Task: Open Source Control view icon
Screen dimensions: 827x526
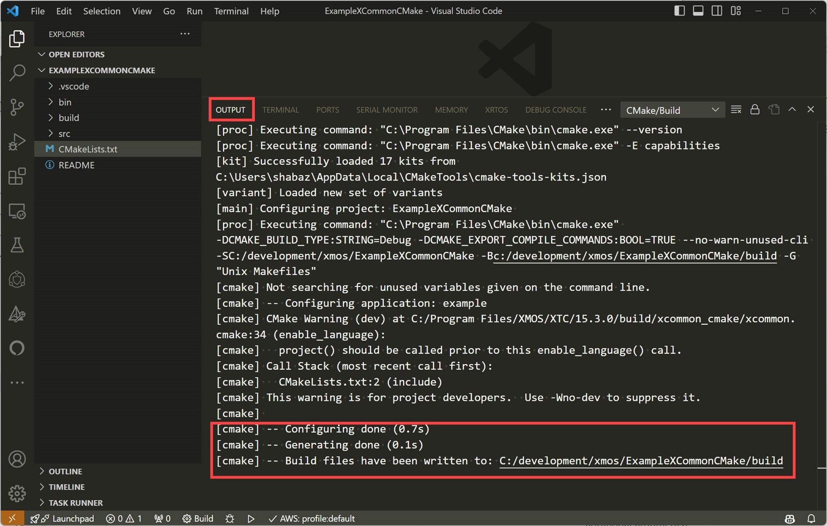Action: pyautogui.click(x=17, y=107)
